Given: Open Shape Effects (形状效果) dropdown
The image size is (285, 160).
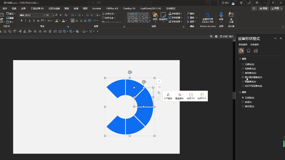Looking at the screenshot, I should tap(175, 21).
